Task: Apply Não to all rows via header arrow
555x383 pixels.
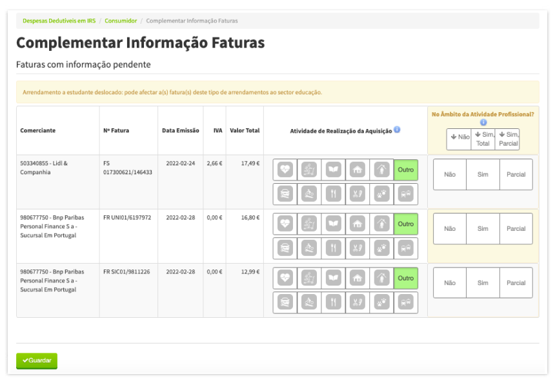Action: click(460, 139)
